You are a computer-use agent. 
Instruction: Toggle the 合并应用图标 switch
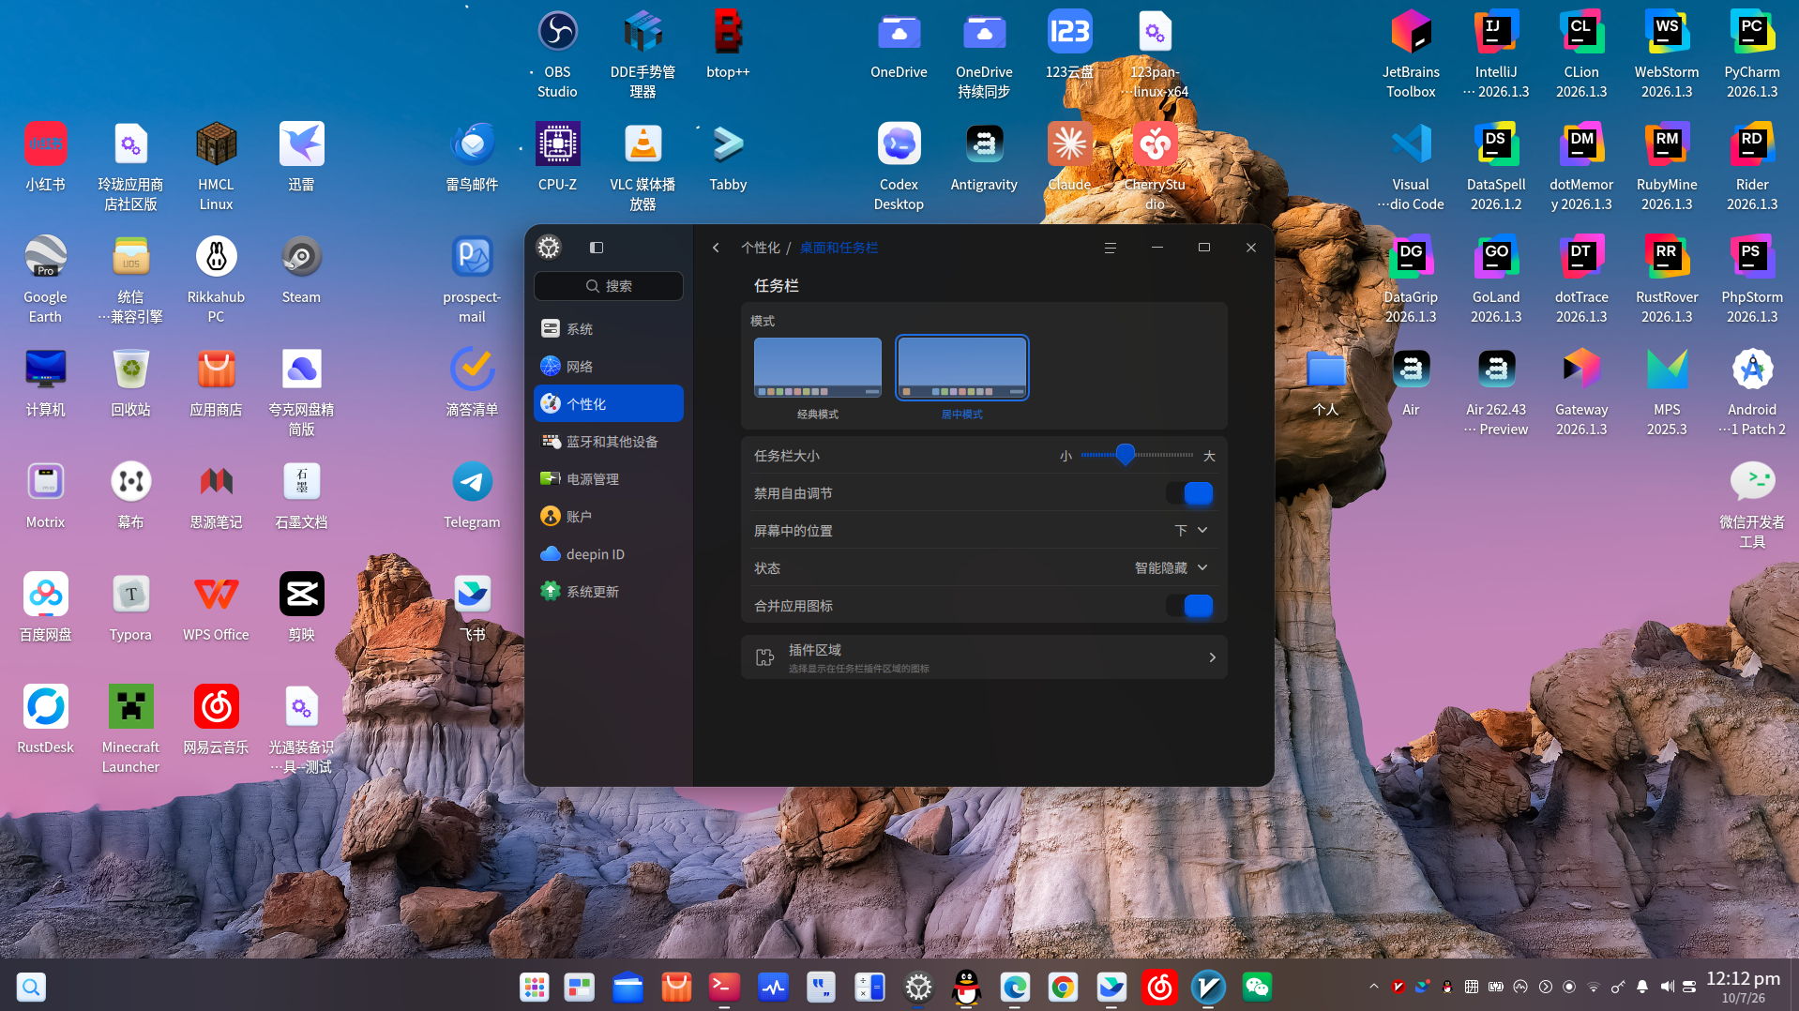point(1189,606)
